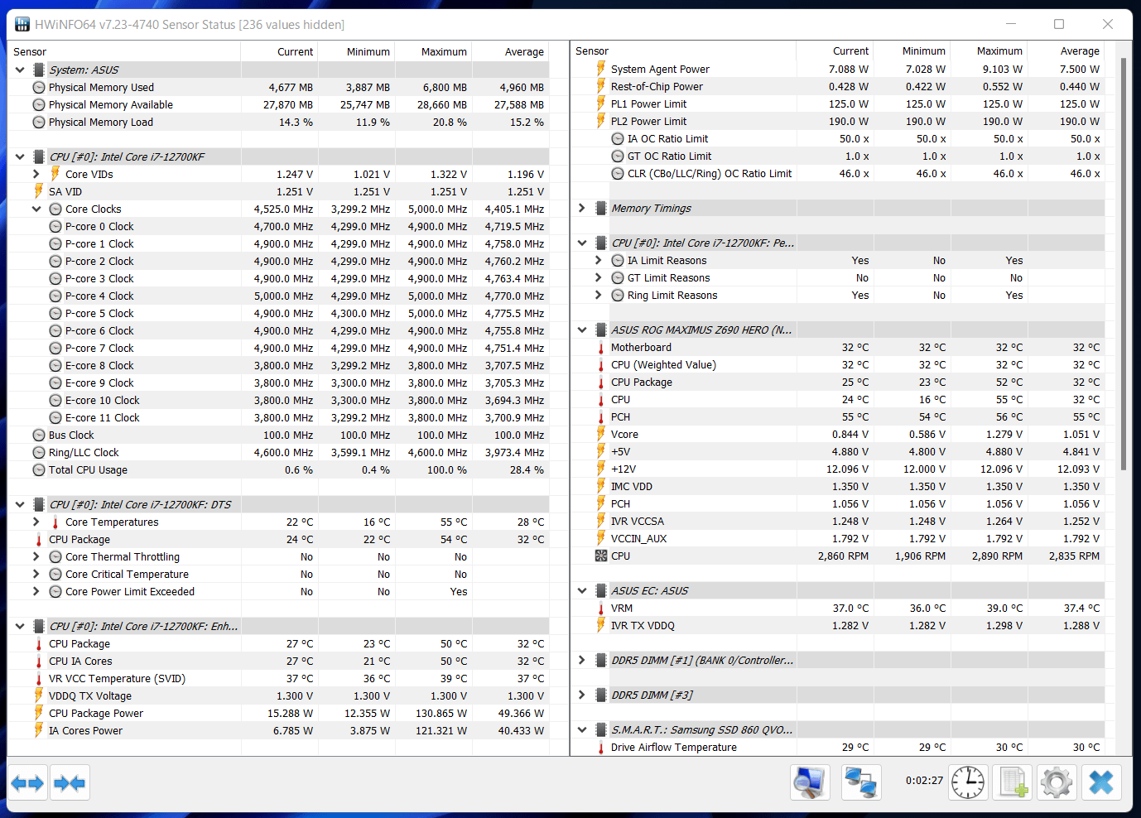This screenshot has height=818, width=1141.
Task: Expand IA Limit Reasons row
Action: tap(599, 261)
